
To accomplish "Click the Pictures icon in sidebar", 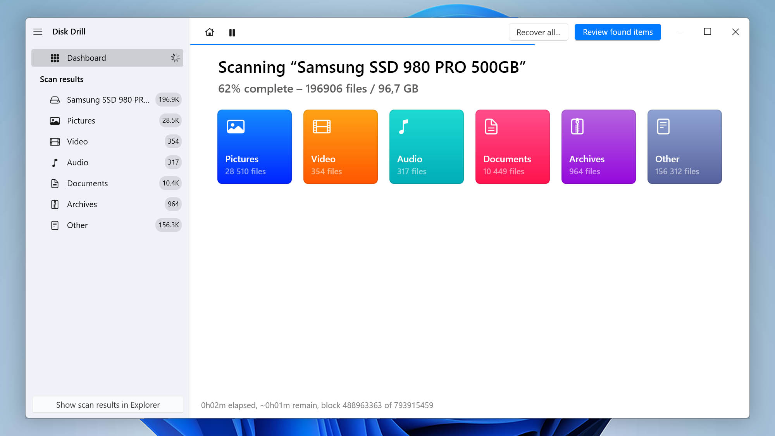I will (x=55, y=121).
